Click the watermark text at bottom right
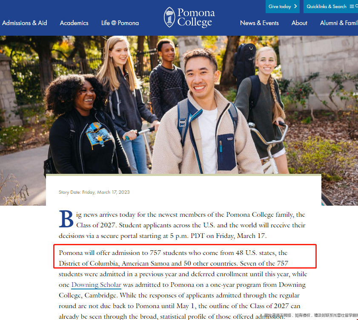The image size is (358, 320). click(x=311, y=316)
